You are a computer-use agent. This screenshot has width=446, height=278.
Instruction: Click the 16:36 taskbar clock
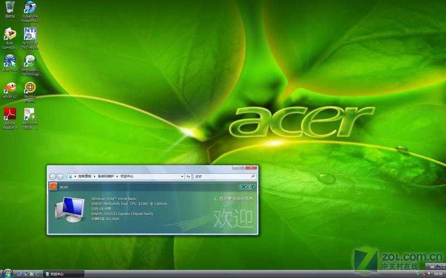pyautogui.click(x=438, y=274)
